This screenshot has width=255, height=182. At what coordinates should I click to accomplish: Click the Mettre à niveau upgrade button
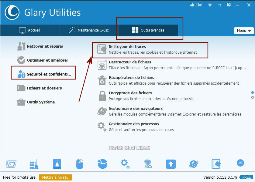click(55, 177)
